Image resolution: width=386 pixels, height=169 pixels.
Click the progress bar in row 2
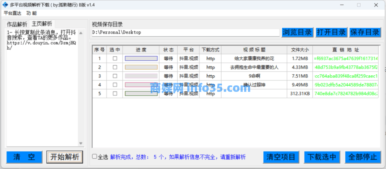point(141,67)
